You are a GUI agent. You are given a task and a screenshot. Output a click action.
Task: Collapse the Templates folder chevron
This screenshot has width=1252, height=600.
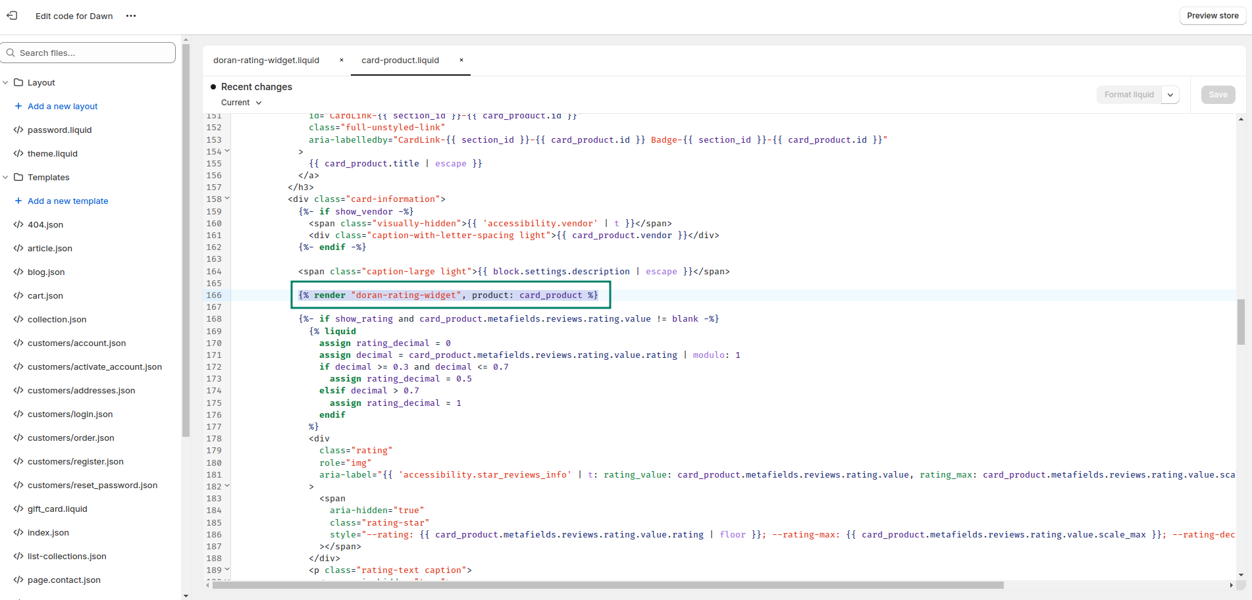[5, 178]
